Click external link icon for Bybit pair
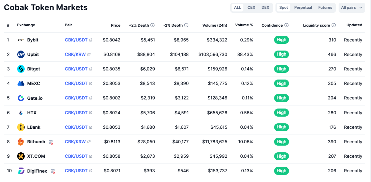The height and width of the screenshot is (182, 371). click(91, 40)
